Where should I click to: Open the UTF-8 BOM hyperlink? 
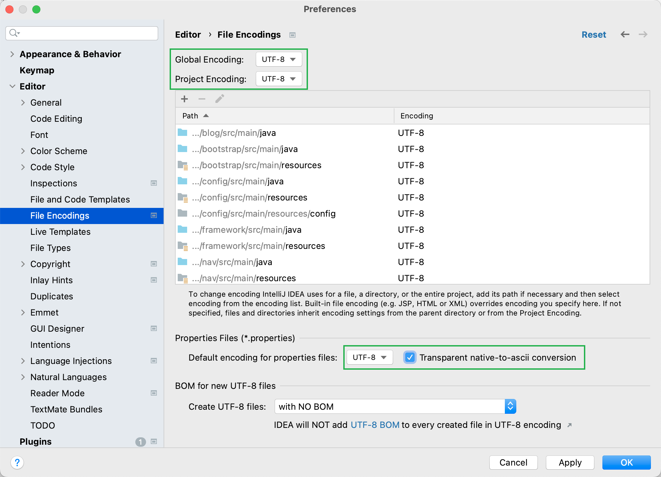(375, 425)
